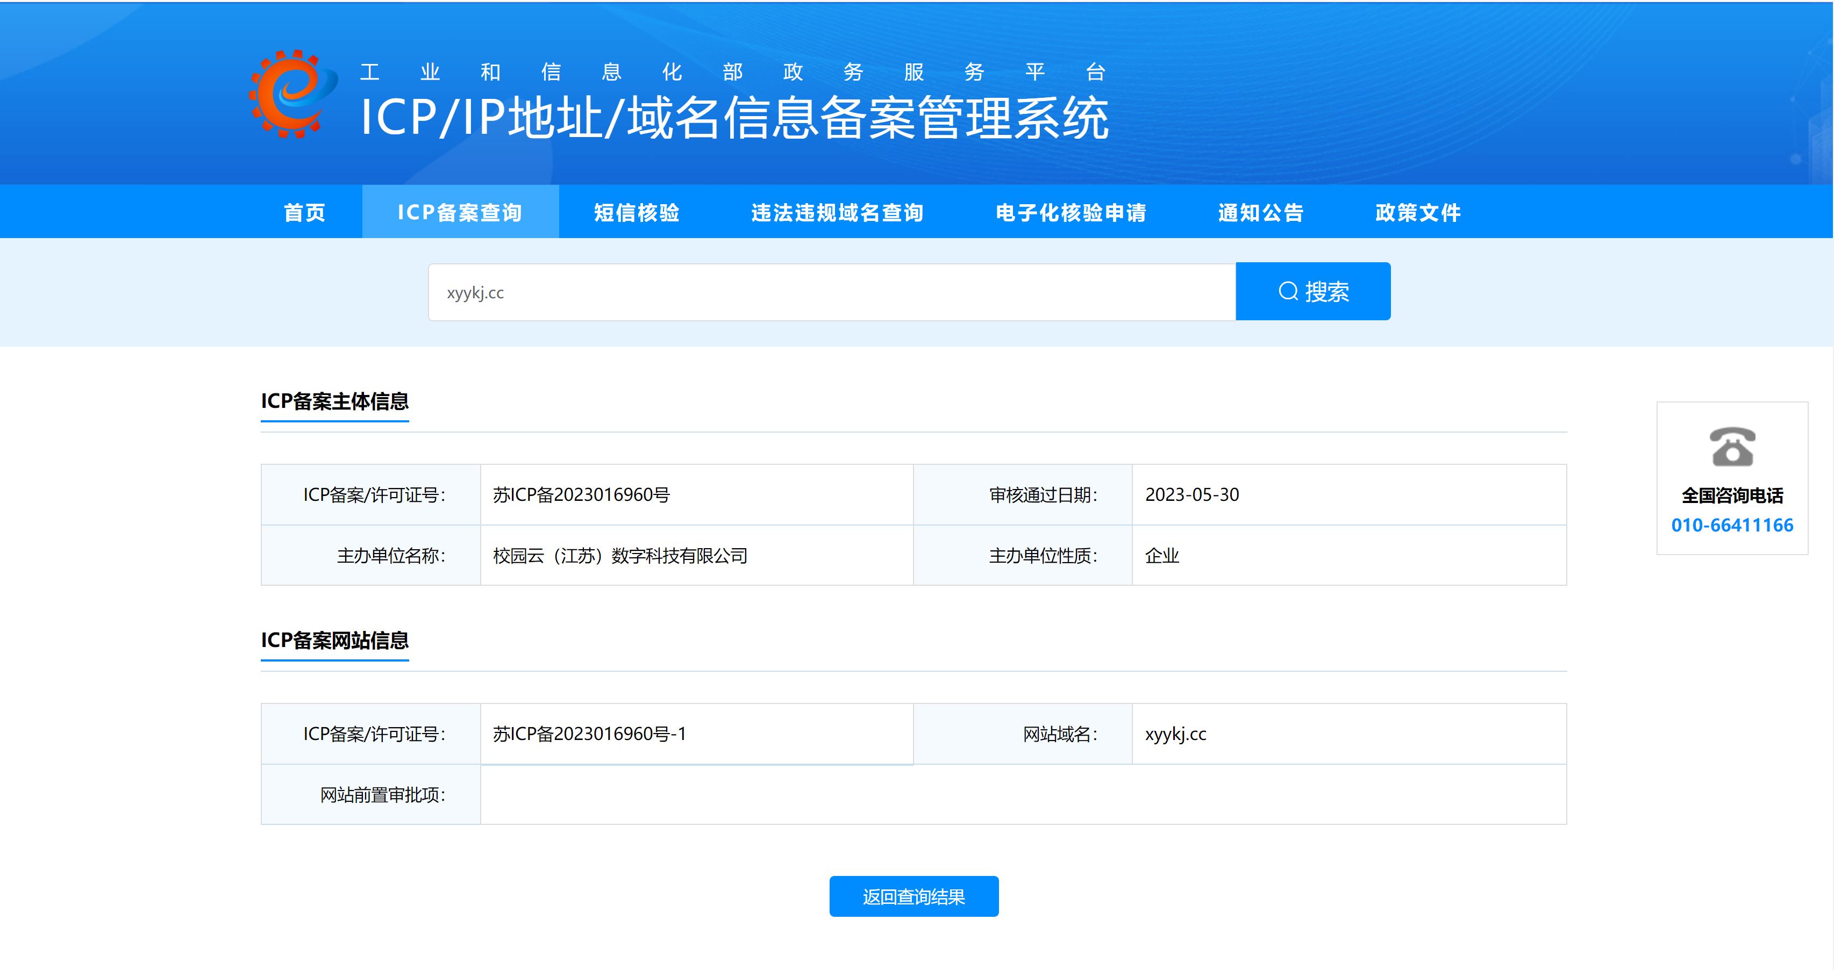Click the 返回查询结果 button
Screen dimensions: 1834x970
(914, 896)
